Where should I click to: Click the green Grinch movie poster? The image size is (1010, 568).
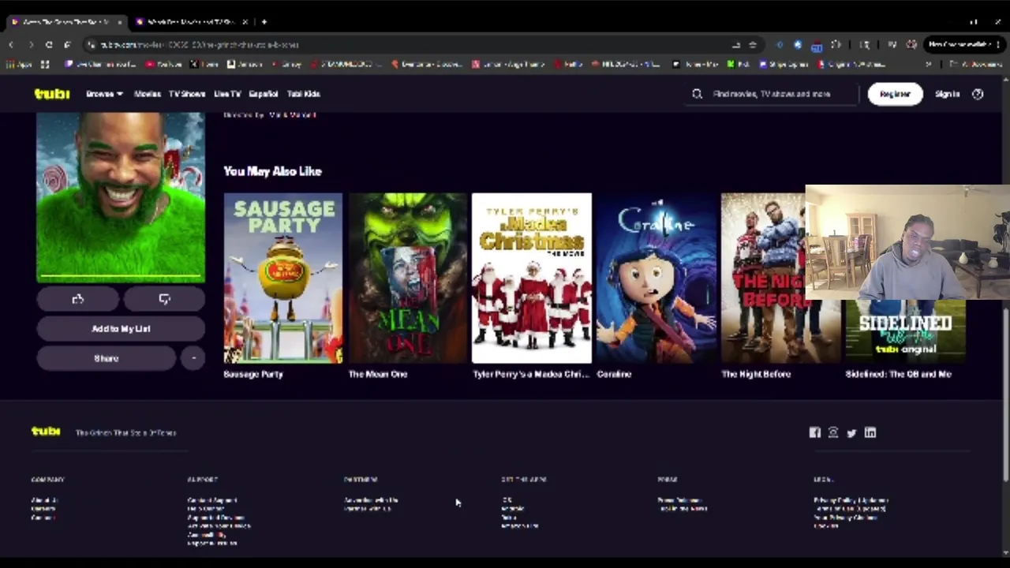(x=121, y=197)
